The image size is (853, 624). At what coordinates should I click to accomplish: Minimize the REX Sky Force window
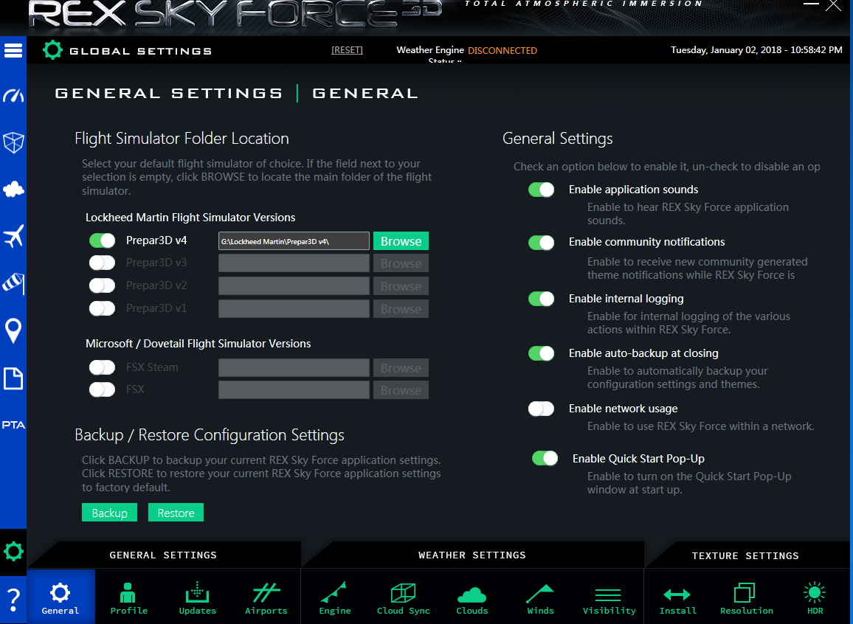811,4
